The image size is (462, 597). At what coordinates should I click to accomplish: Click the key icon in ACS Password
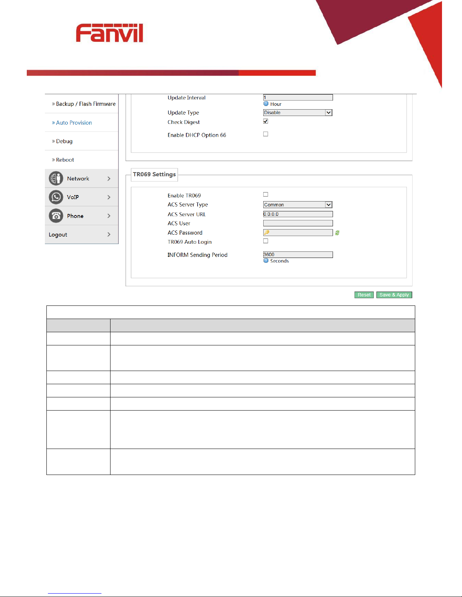267,232
